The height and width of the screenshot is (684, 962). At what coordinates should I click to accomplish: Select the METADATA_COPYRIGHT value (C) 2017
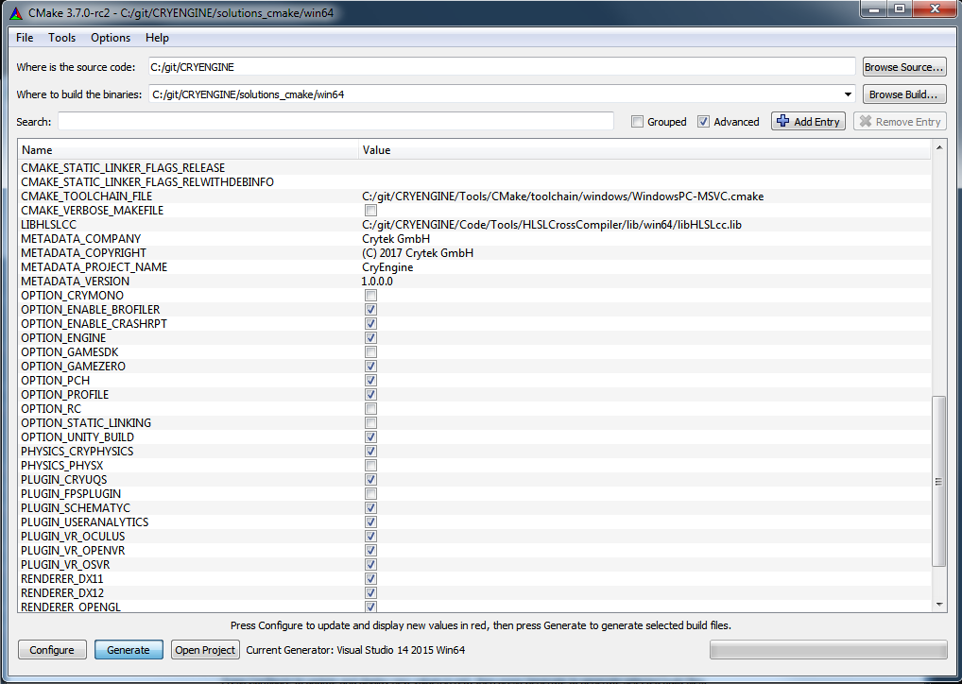pyautogui.click(x=417, y=253)
